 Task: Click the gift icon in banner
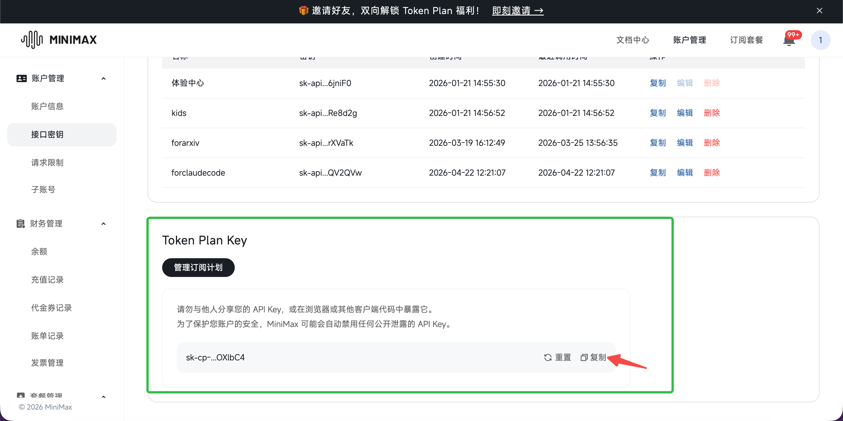tap(303, 11)
